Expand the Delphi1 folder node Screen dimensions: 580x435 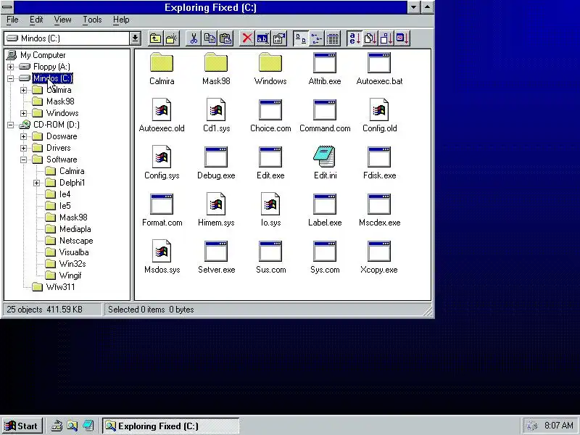[36, 183]
